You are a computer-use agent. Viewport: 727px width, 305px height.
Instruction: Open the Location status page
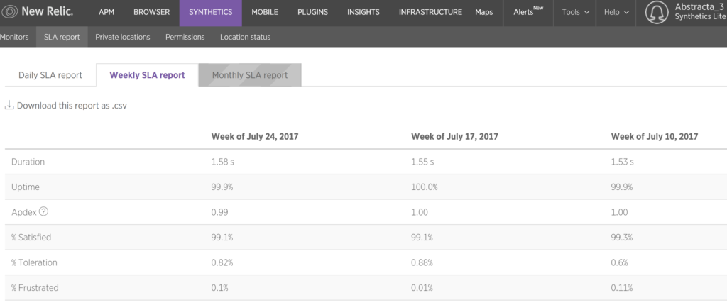click(245, 37)
